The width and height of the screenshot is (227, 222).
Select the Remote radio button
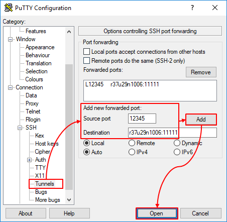point(132,143)
